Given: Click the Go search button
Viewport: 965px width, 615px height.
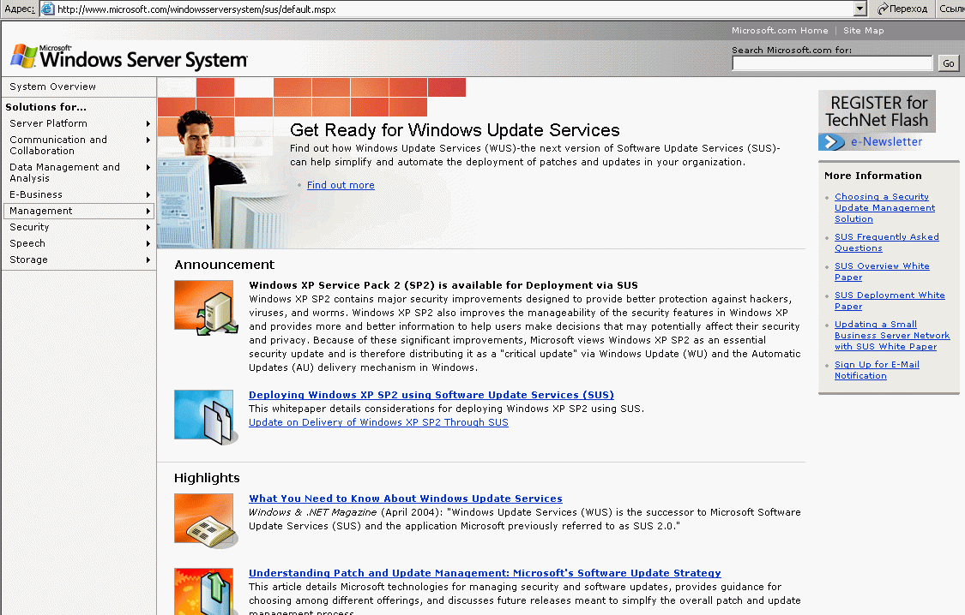Looking at the screenshot, I should [949, 63].
